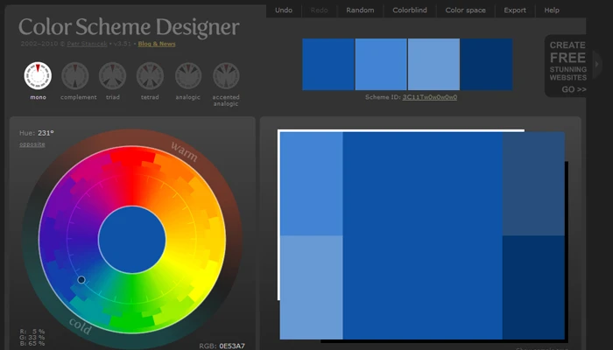Open the Colorblind menu
The height and width of the screenshot is (350, 613).
(x=410, y=10)
